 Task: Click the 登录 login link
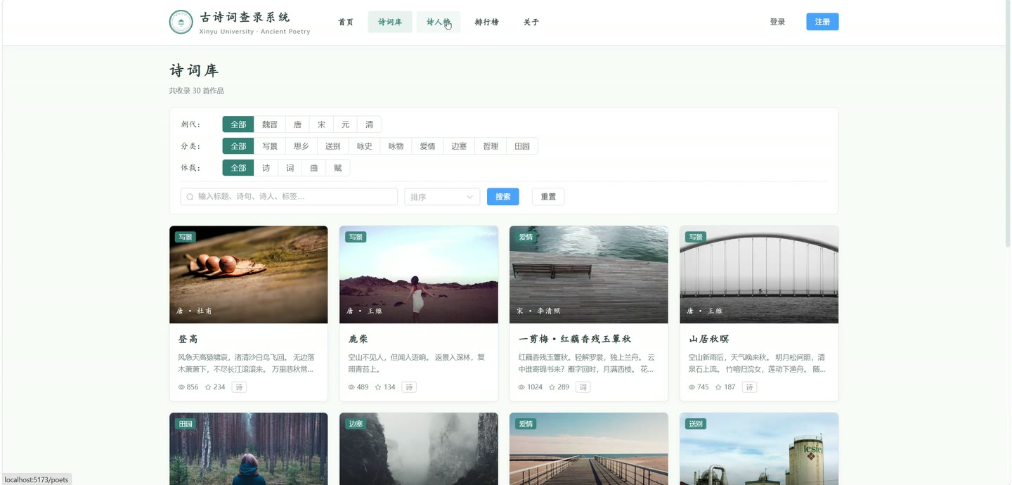(x=777, y=22)
